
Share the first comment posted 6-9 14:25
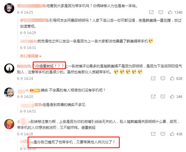click(151, 12)
